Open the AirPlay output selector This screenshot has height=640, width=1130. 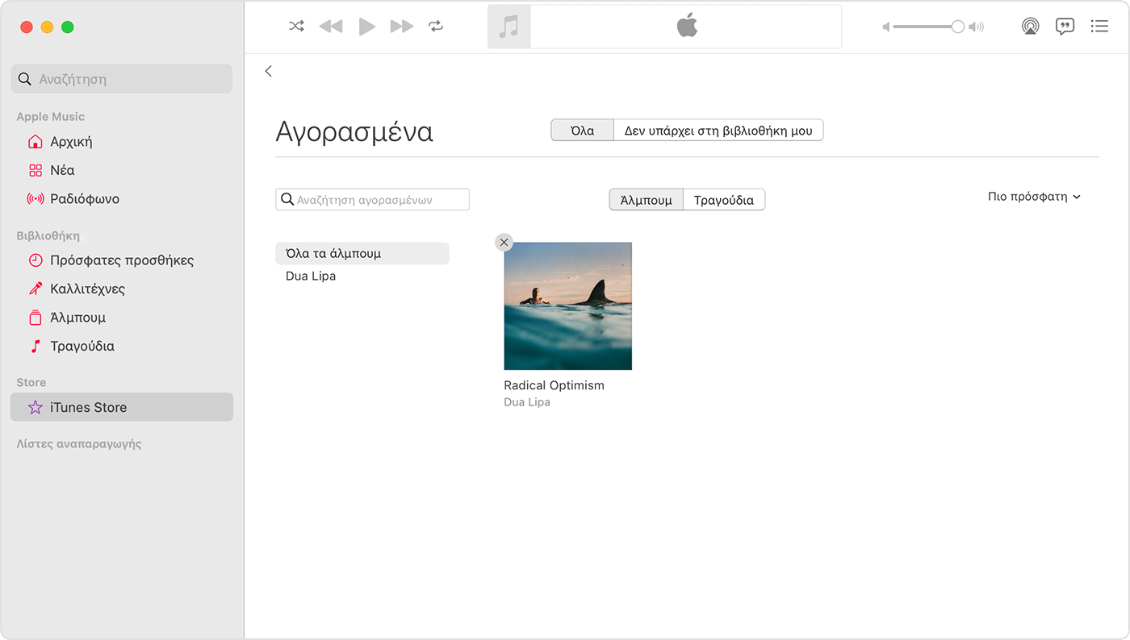[1030, 26]
